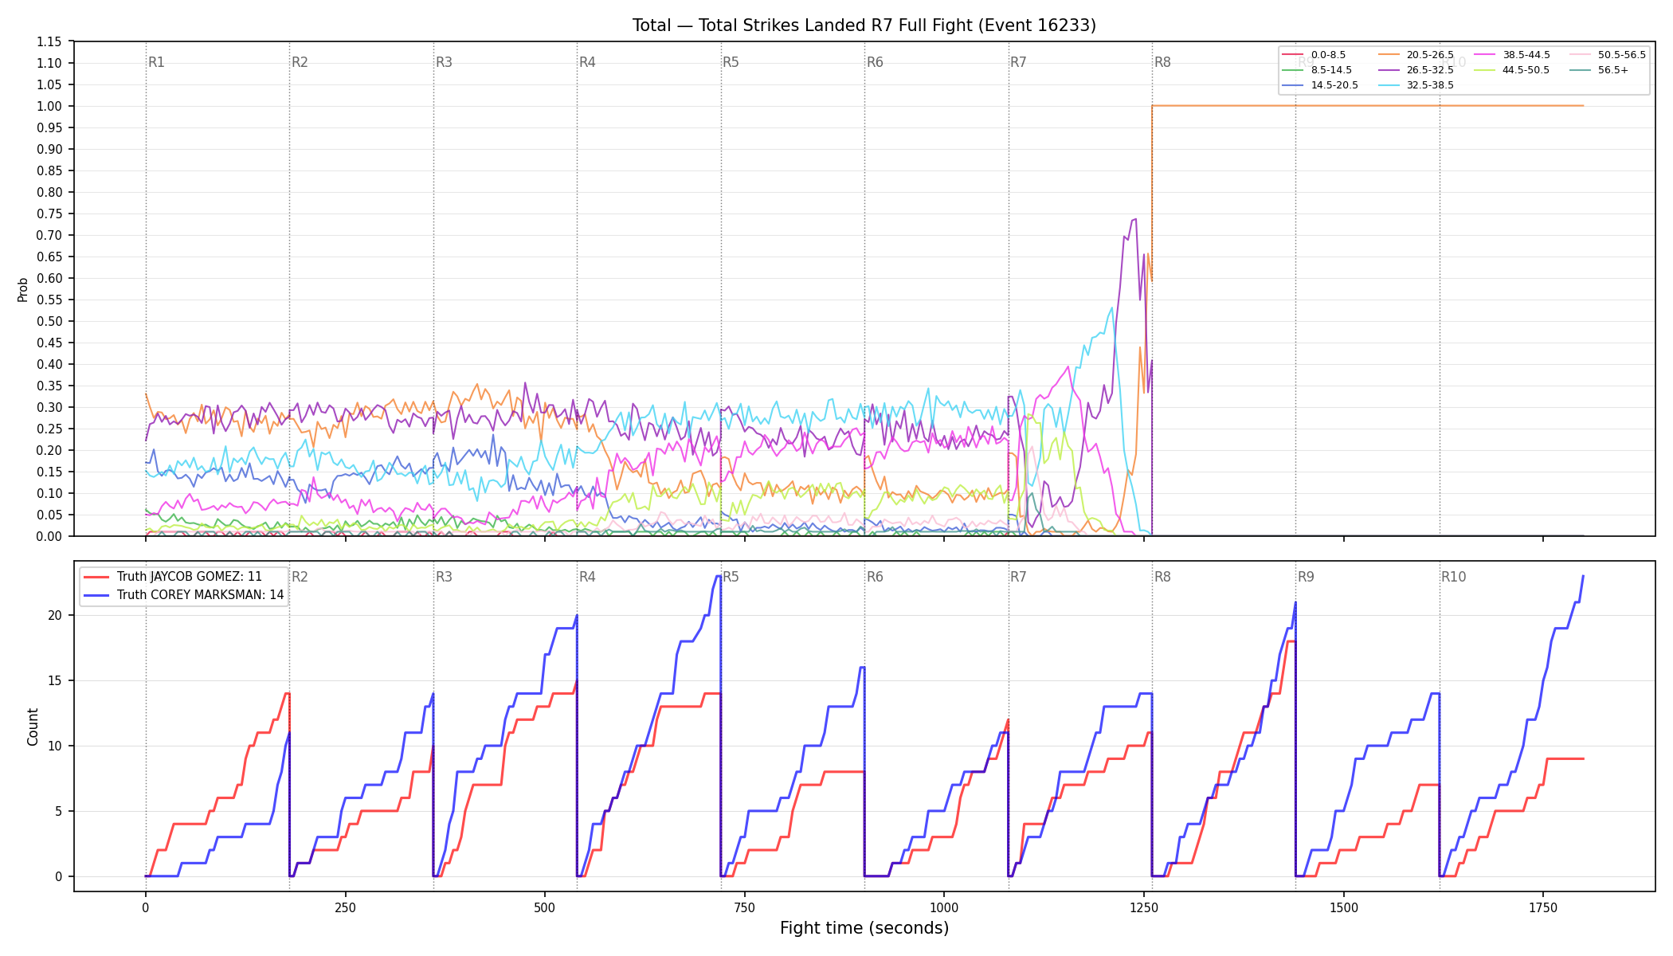Click the R2 round label in count chart
Image resolution: width=1673 pixels, height=956 pixels.
pyautogui.click(x=300, y=577)
